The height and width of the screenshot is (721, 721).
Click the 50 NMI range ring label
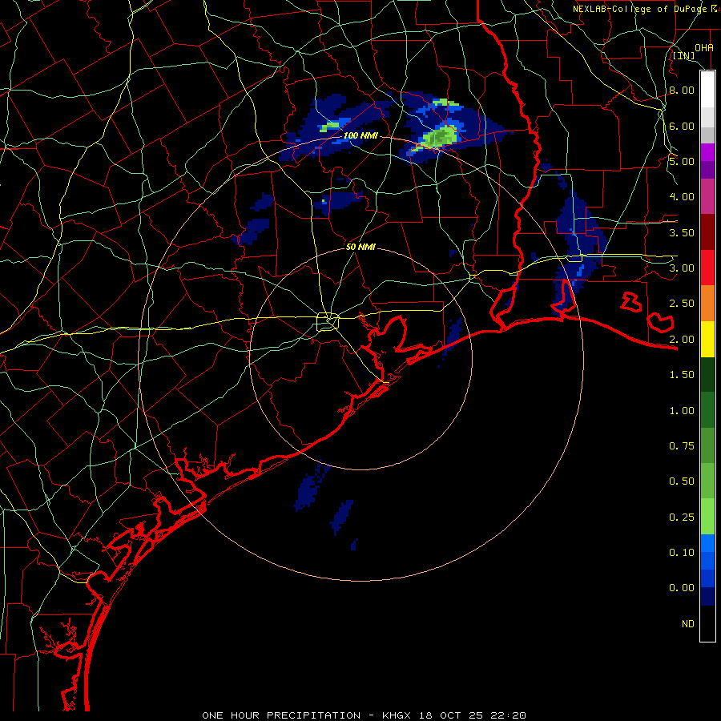click(360, 247)
